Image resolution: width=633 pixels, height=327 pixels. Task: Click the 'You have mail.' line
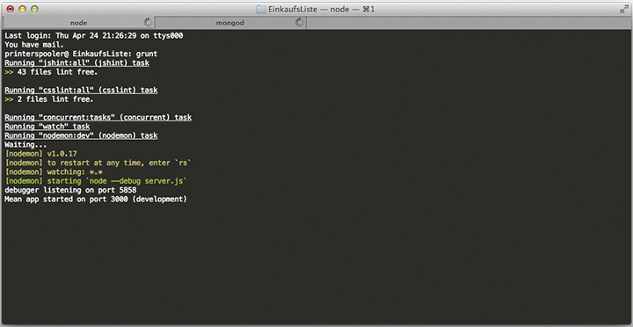tap(34, 45)
